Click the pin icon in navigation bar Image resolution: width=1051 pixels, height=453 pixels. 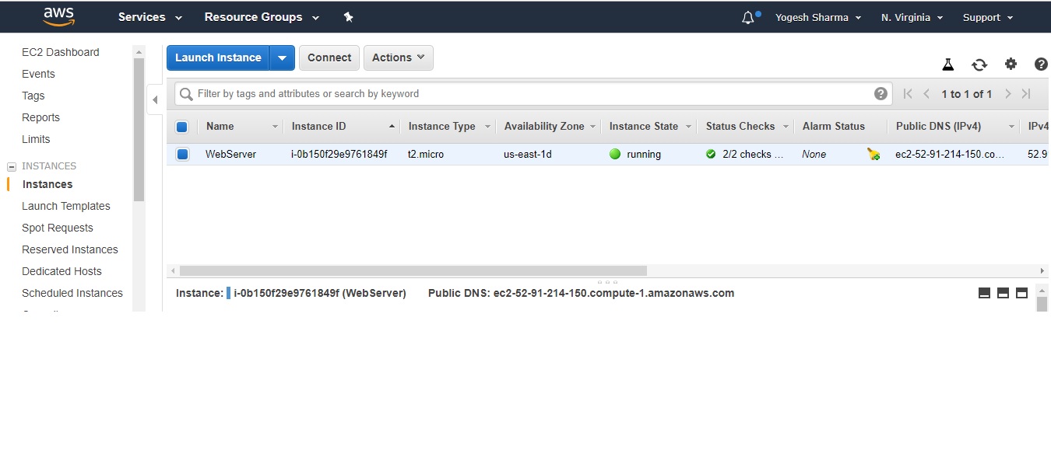click(348, 16)
